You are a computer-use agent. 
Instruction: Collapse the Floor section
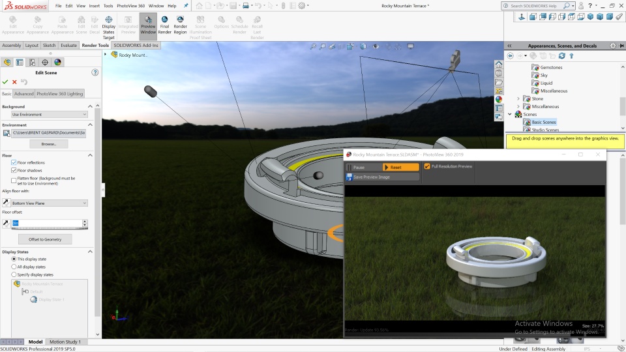coord(90,155)
